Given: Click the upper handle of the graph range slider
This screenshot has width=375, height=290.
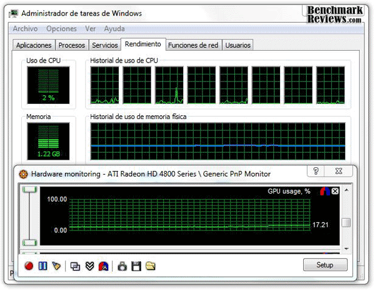Looking at the screenshot, I should tap(29, 190).
